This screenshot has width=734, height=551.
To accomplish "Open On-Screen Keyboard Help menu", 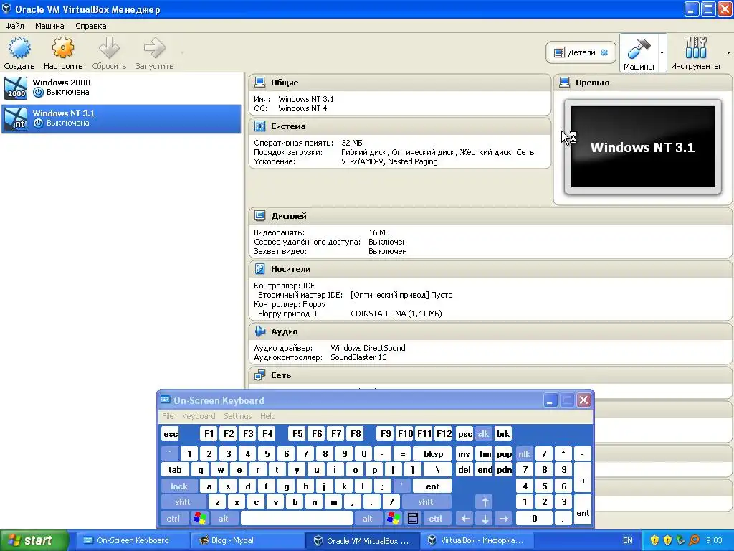I will (x=268, y=416).
